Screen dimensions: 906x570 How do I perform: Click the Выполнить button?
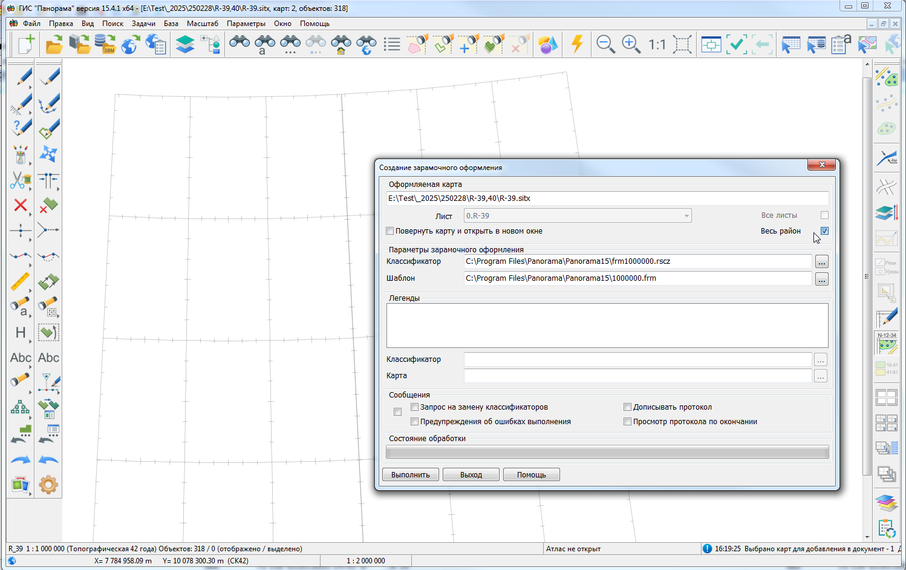(x=411, y=475)
